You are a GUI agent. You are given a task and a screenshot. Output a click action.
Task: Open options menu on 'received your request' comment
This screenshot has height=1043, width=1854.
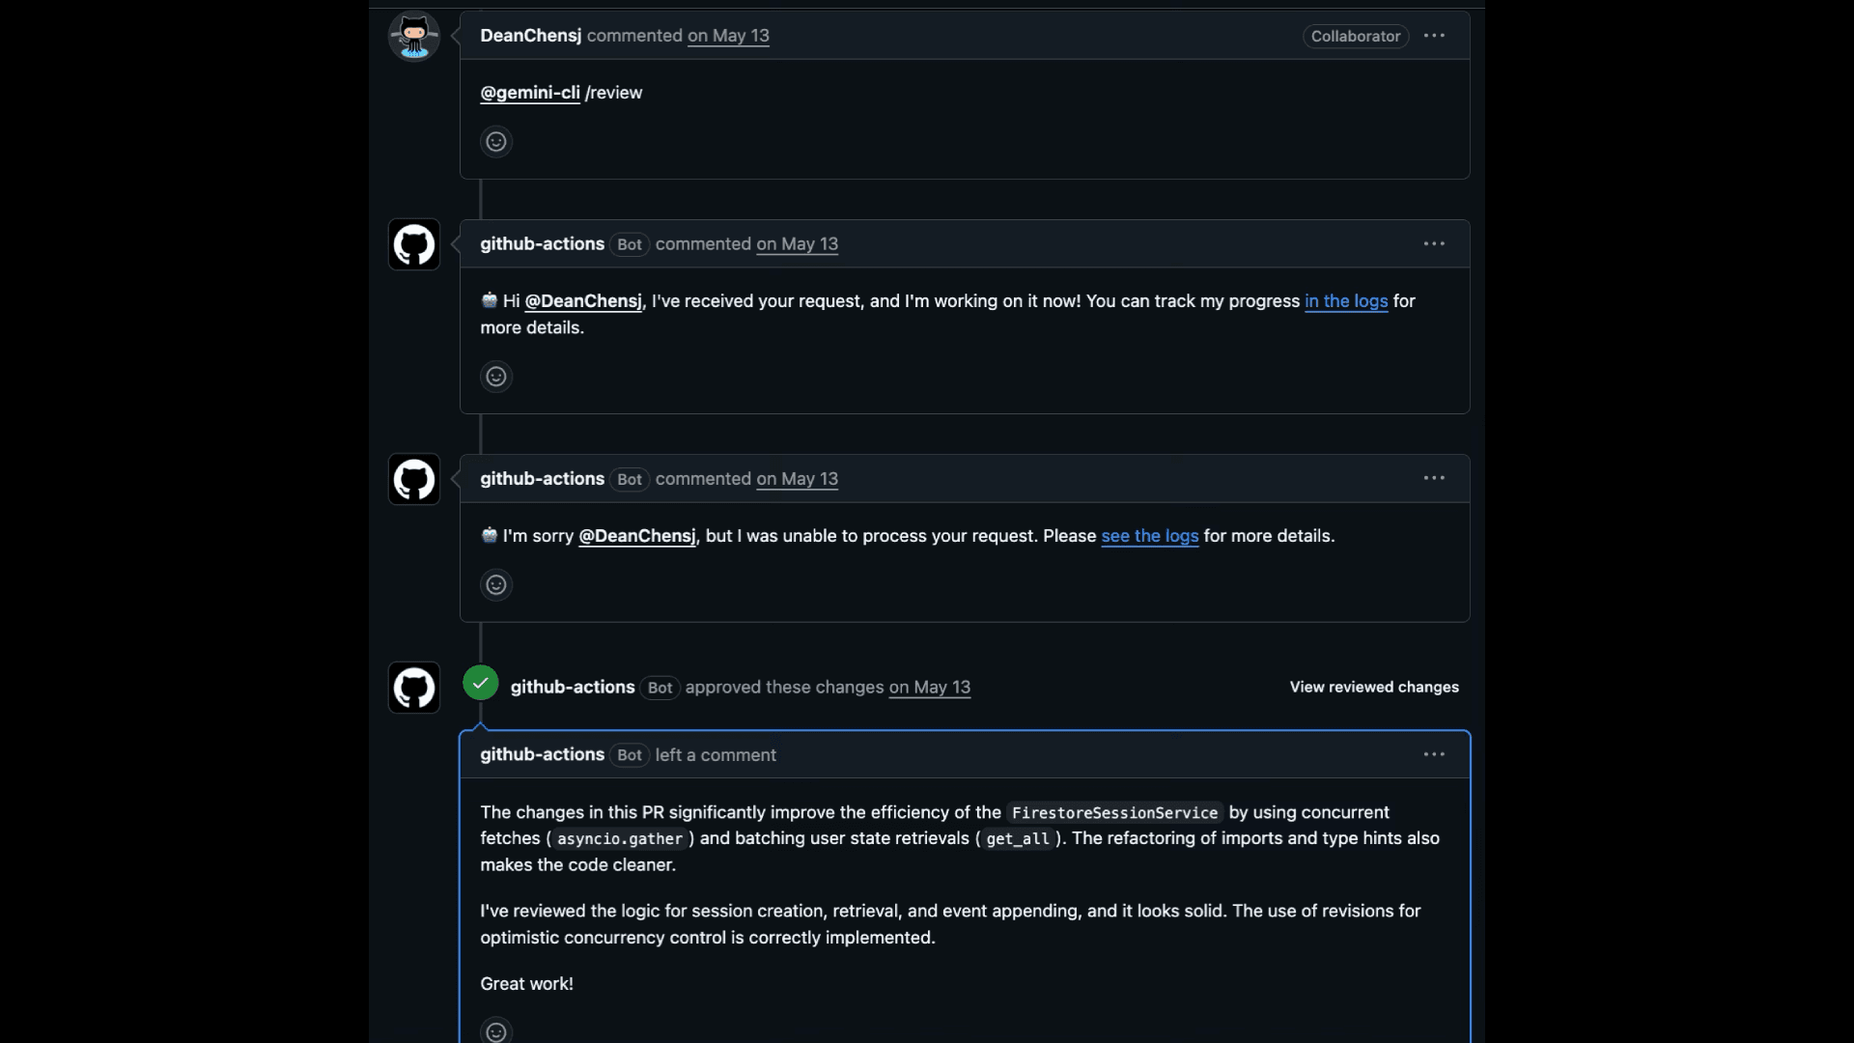pos(1434,244)
